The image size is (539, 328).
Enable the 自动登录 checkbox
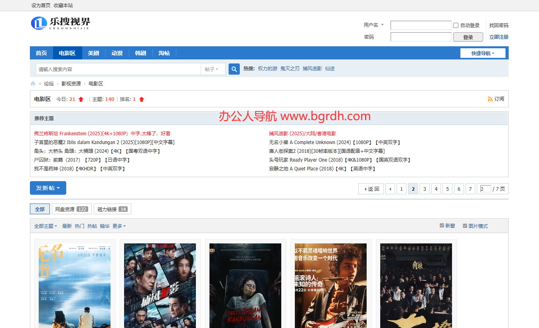pos(456,26)
